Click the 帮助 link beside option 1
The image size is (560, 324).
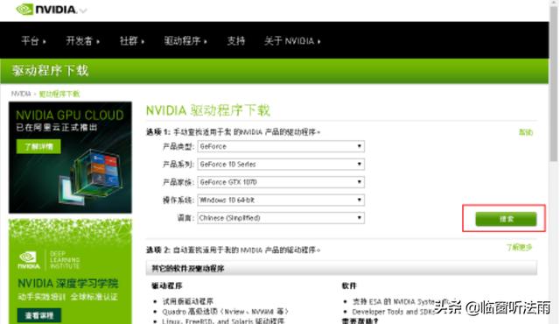[x=526, y=132]
